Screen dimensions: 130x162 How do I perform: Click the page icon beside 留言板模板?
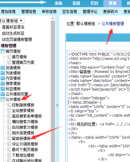point(9,138)
